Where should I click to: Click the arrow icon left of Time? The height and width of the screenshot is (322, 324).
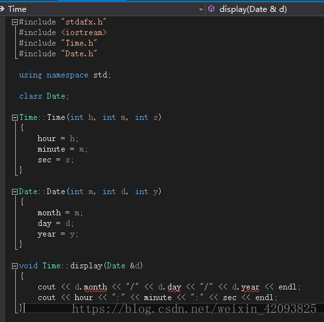(2, 9)
